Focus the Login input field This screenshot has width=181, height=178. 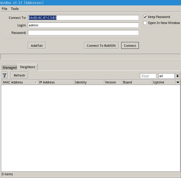(x=83, y=25)
